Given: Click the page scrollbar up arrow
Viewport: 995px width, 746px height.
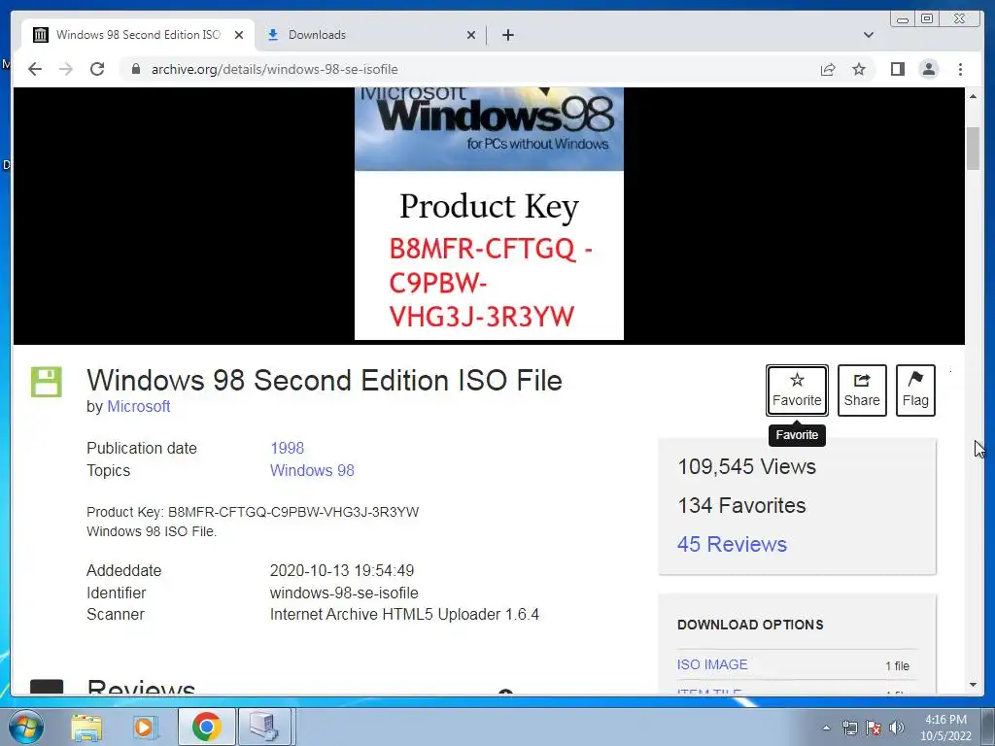Looking at the screenshot, I should [x=973, y=96].
